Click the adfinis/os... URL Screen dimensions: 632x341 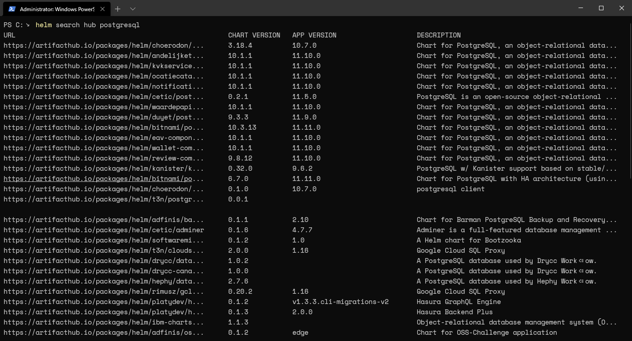click(x=103, y=333)
